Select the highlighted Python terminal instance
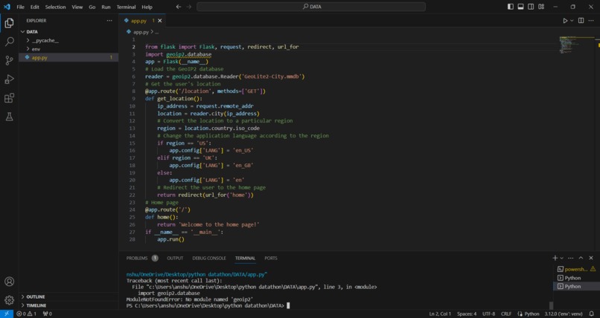600x318 pixels. pyautogui.click(x=576, y=286)
